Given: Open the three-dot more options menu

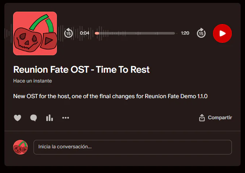Looking at the screenshot, I should pyautogui.click(x=66, y=118).
